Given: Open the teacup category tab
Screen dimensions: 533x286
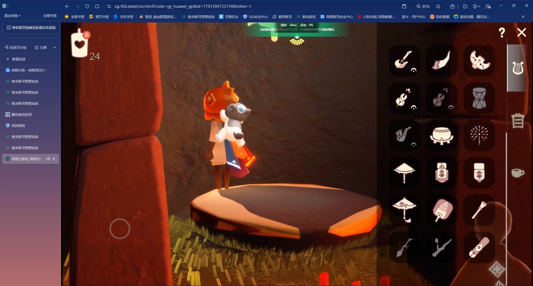Looking at the screenshot, I should (x=518, y=173).
